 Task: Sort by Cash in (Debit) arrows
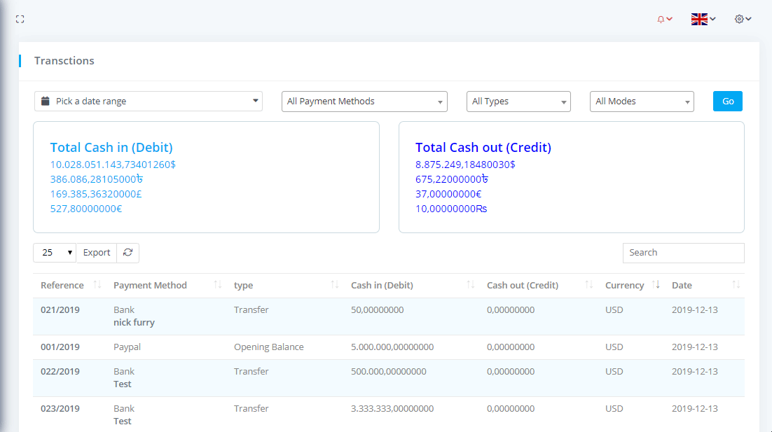471,285
